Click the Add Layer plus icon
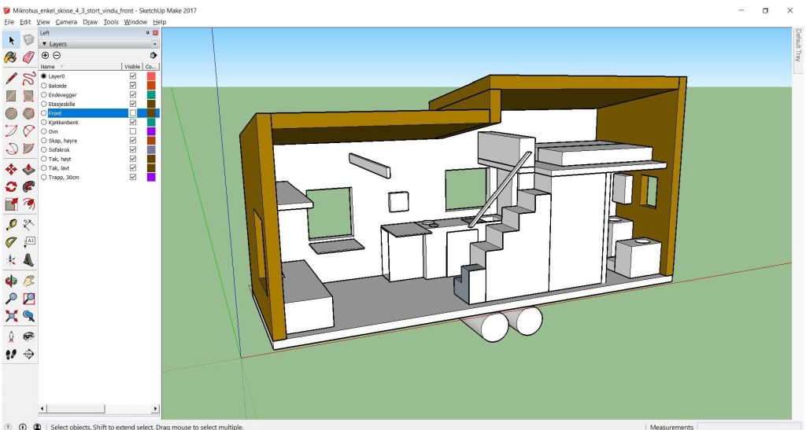The image size is (806, 430). 45,56
